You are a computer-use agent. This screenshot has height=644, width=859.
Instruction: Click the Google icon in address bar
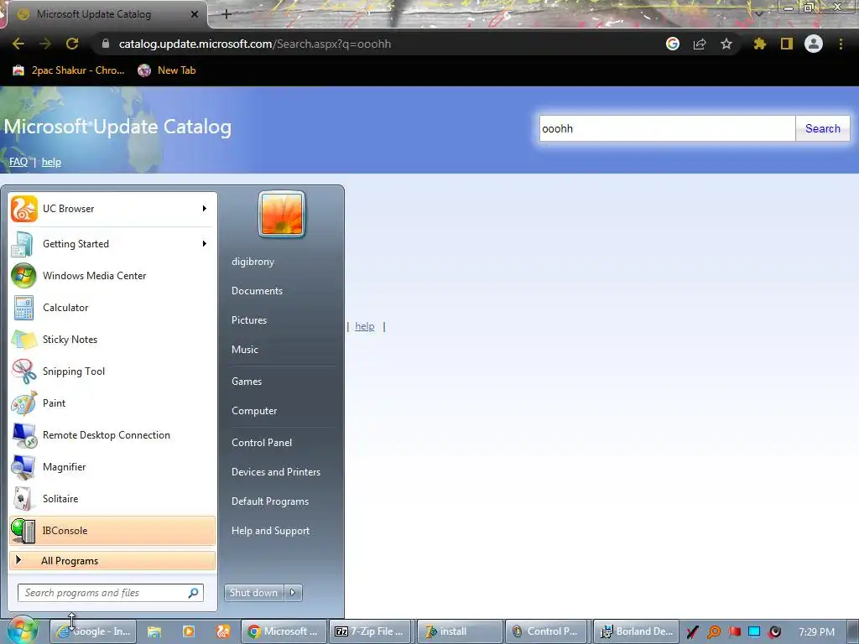[673, 44]
